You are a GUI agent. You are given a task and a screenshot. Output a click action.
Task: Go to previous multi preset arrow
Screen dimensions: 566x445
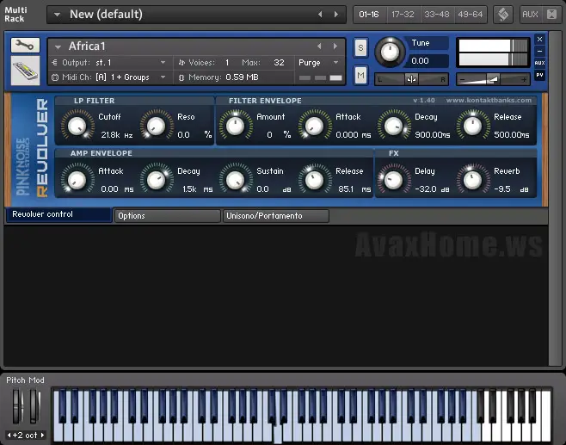coord(320,14)
